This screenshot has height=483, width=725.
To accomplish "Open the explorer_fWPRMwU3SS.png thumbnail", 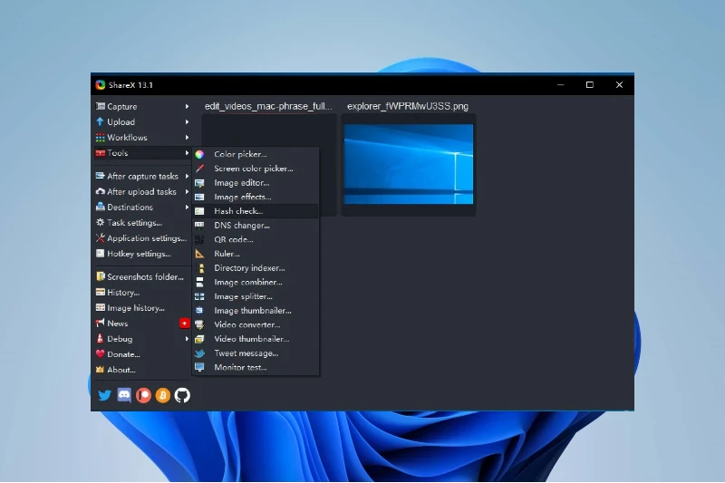I will click(409, 164).
